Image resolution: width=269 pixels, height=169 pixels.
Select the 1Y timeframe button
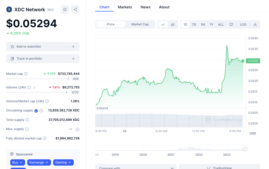pos(211,24)
